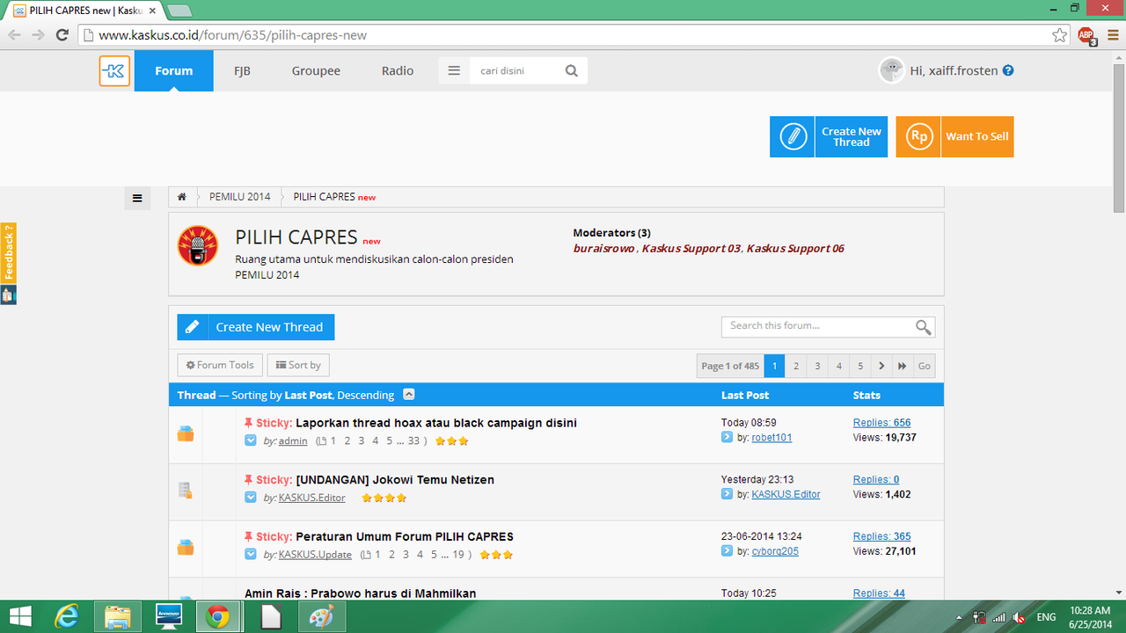Click the pagination Go button
Viewport: 1126px width, 633px height.
924,366
